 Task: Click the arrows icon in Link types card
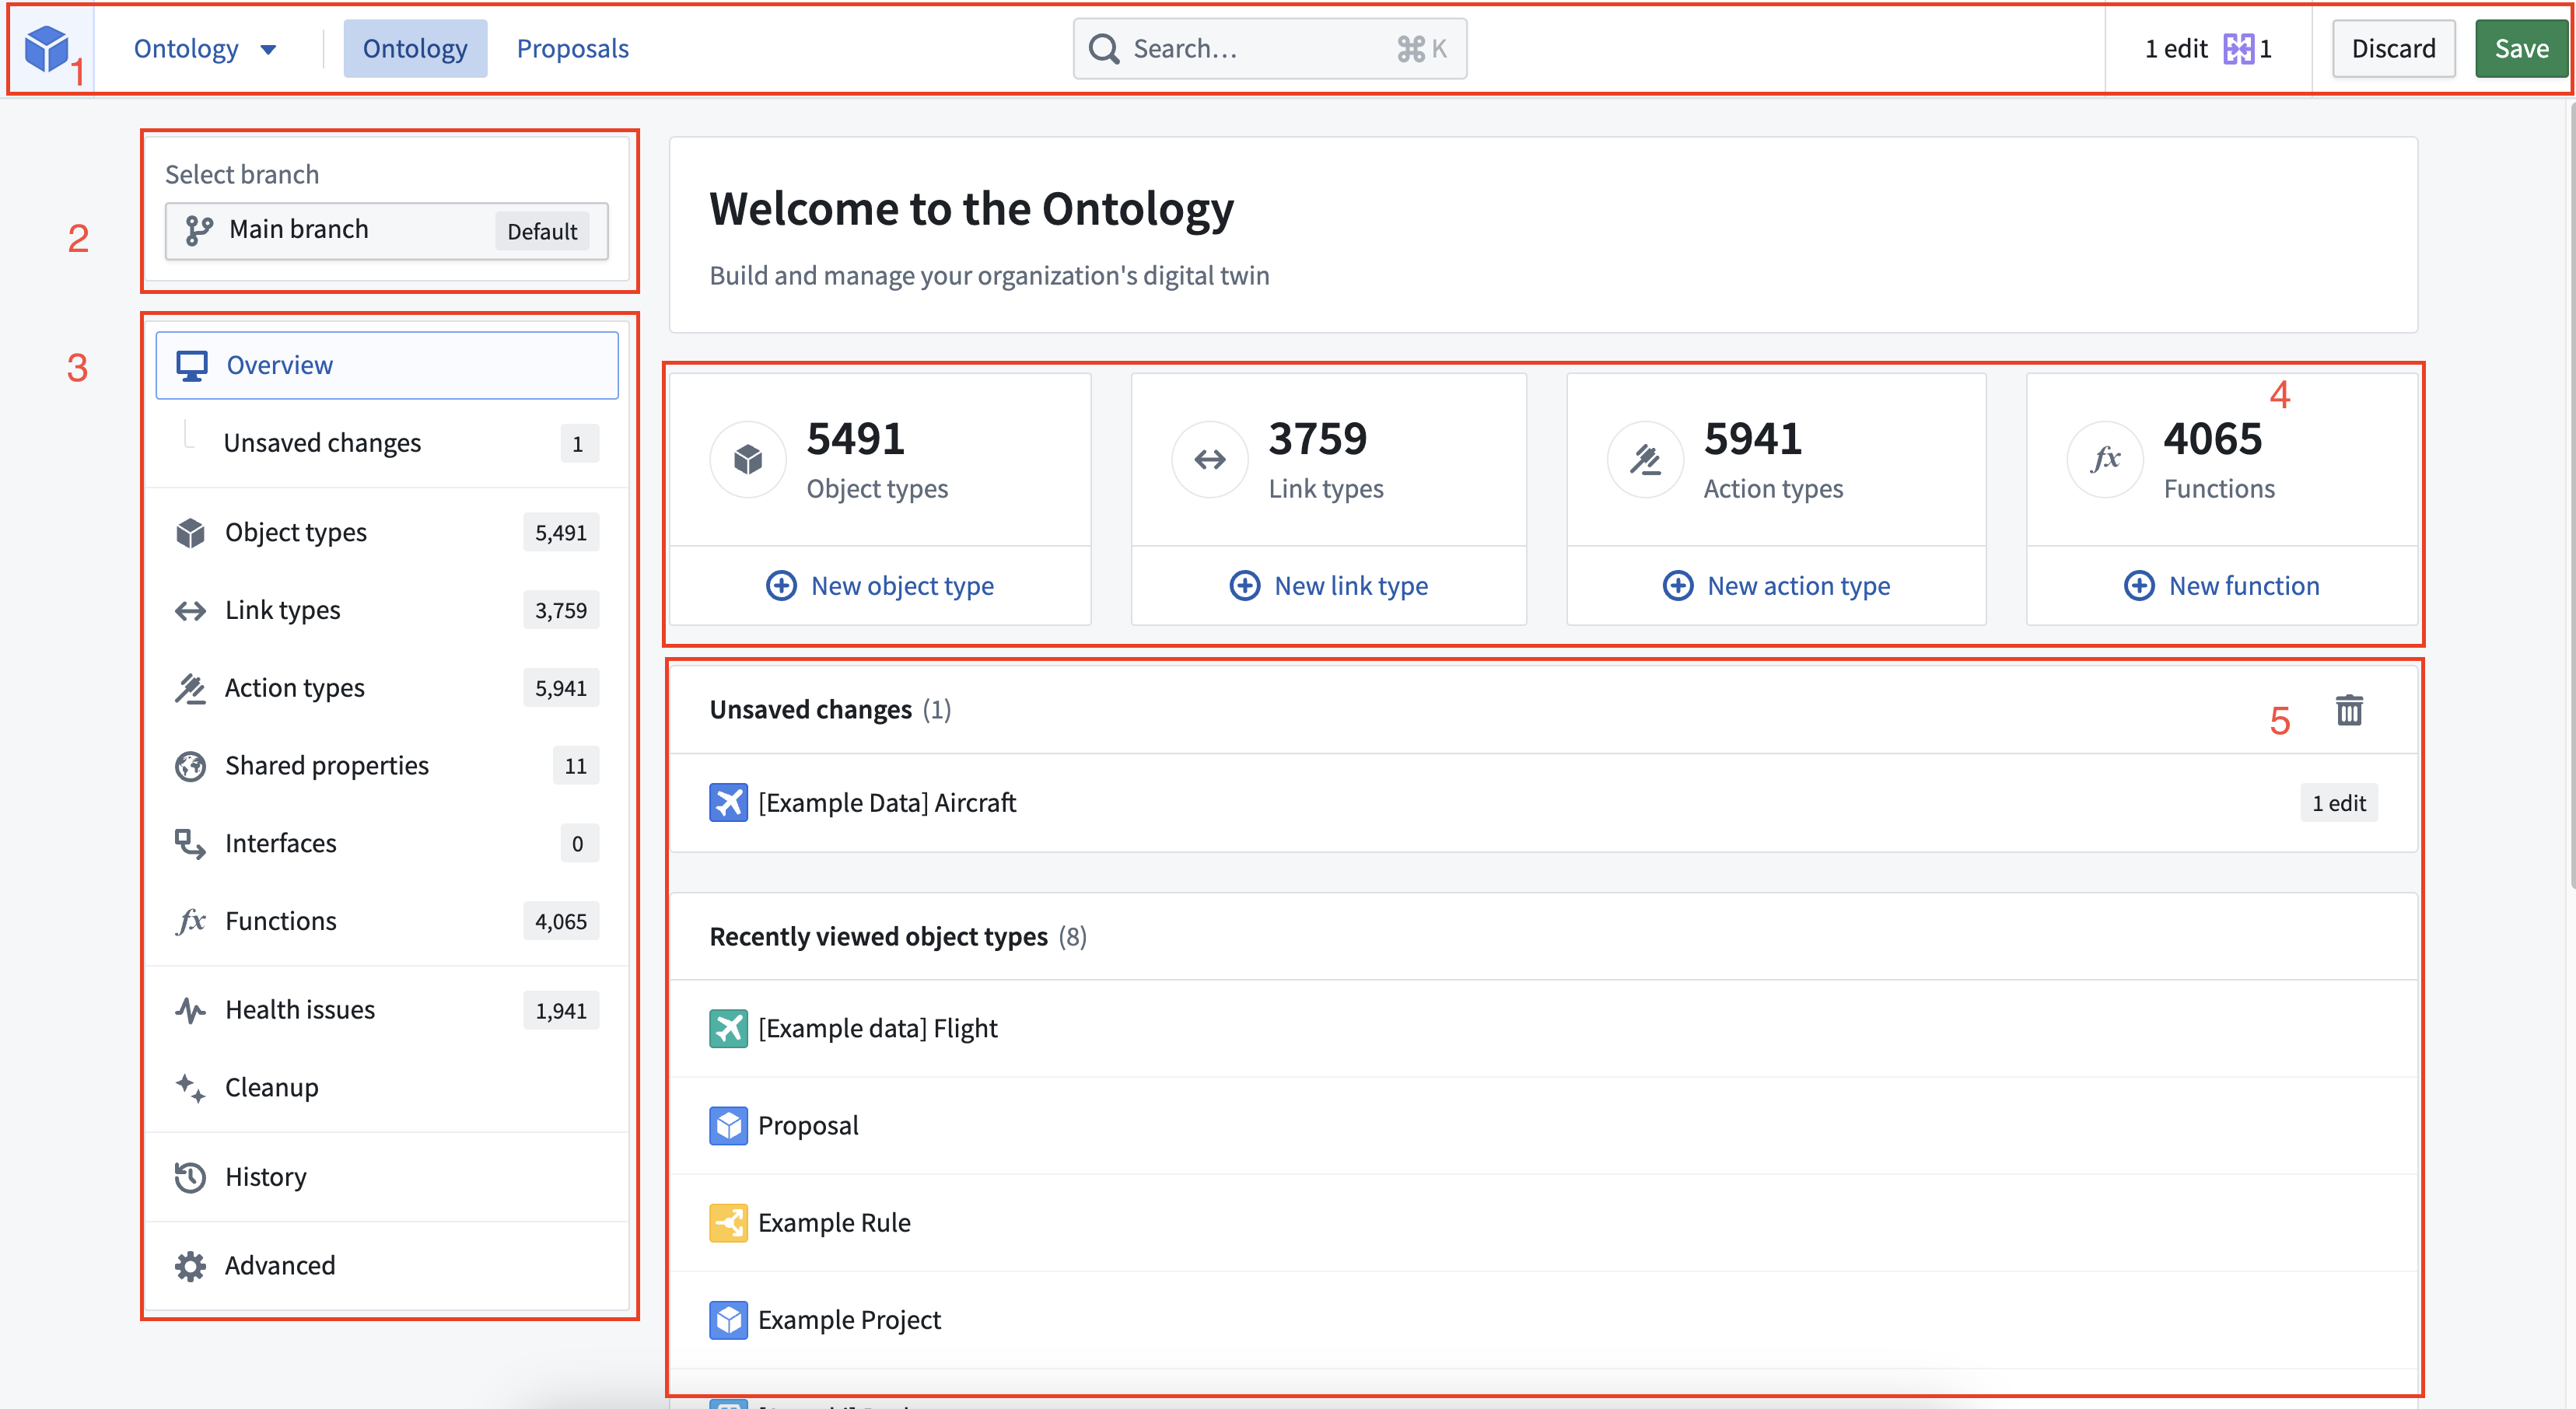point(1210,459)
